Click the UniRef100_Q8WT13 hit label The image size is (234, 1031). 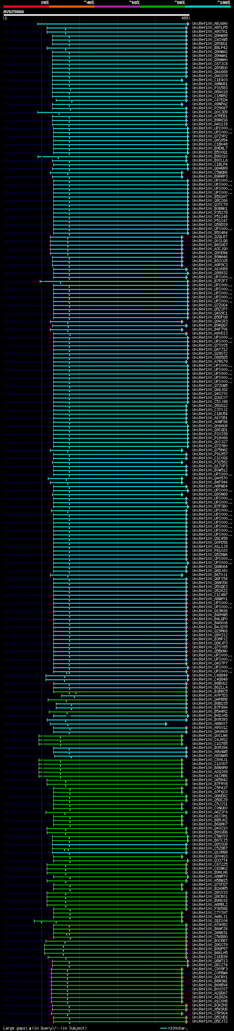[210, 961]
